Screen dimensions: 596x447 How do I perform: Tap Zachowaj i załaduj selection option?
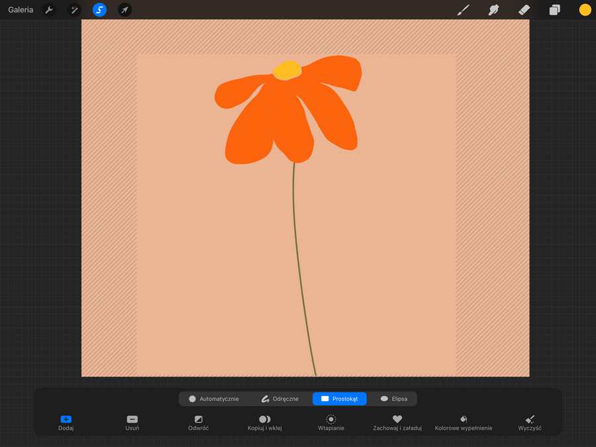click(x=397, y=422)
